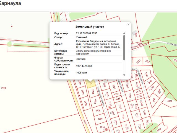Click ownership form value Частная

click(x=81, y=59)
